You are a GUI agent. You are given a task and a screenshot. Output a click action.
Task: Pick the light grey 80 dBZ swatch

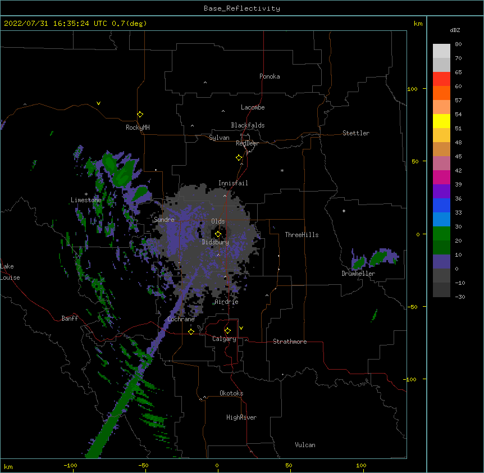[x=441, y=51]
